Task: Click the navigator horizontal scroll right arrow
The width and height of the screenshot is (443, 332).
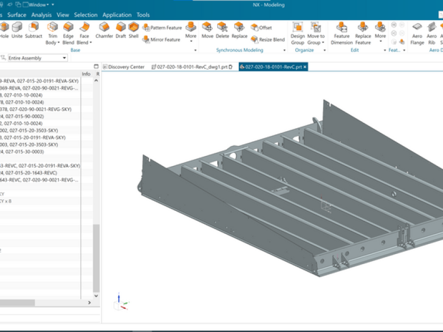Action: pyautogui.click(x=89, y=302)
